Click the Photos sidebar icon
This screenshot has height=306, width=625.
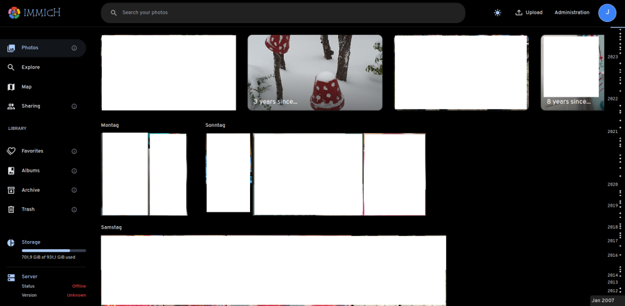click(x=11, y=48)
